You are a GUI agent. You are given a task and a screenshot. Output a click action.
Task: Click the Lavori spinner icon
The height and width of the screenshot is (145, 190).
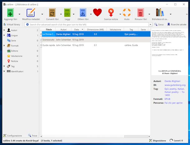click(x=171, y=141)
